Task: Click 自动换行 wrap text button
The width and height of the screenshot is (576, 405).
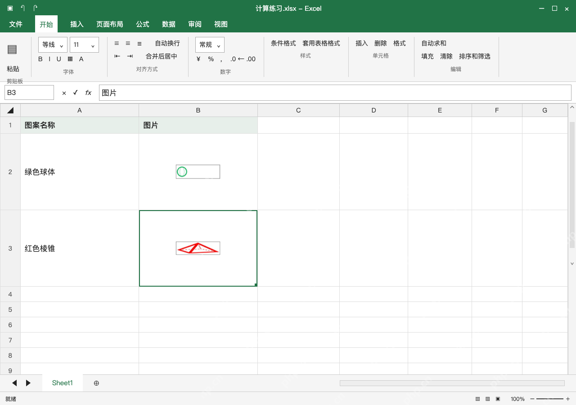Action: click(167, 43)
